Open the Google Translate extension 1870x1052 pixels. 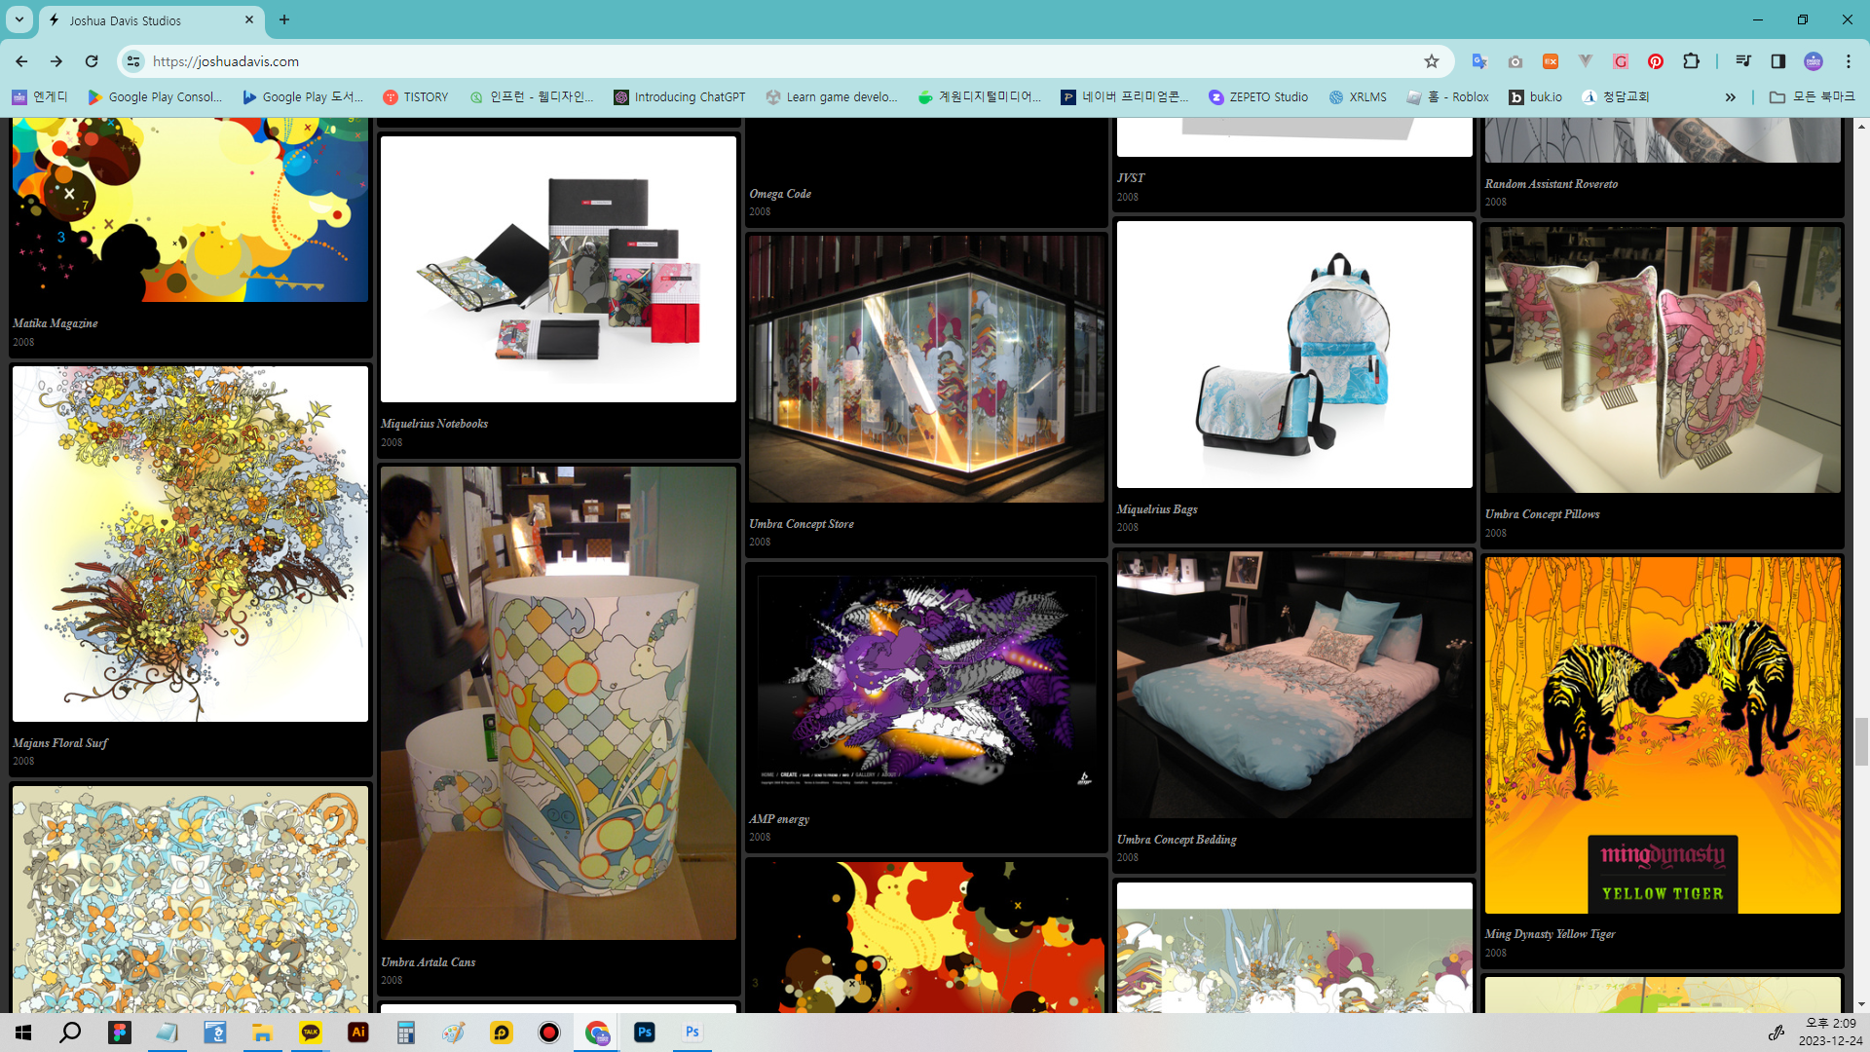pyautogui.click(x=1479, y=61)
